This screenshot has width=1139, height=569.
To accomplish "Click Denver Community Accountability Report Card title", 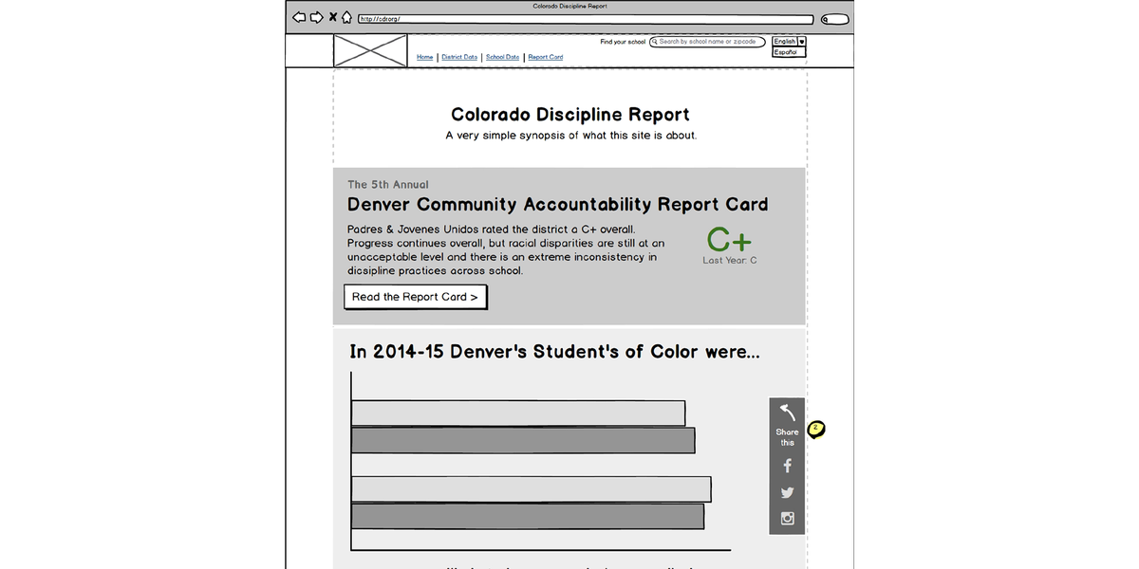I will [558, 204].
